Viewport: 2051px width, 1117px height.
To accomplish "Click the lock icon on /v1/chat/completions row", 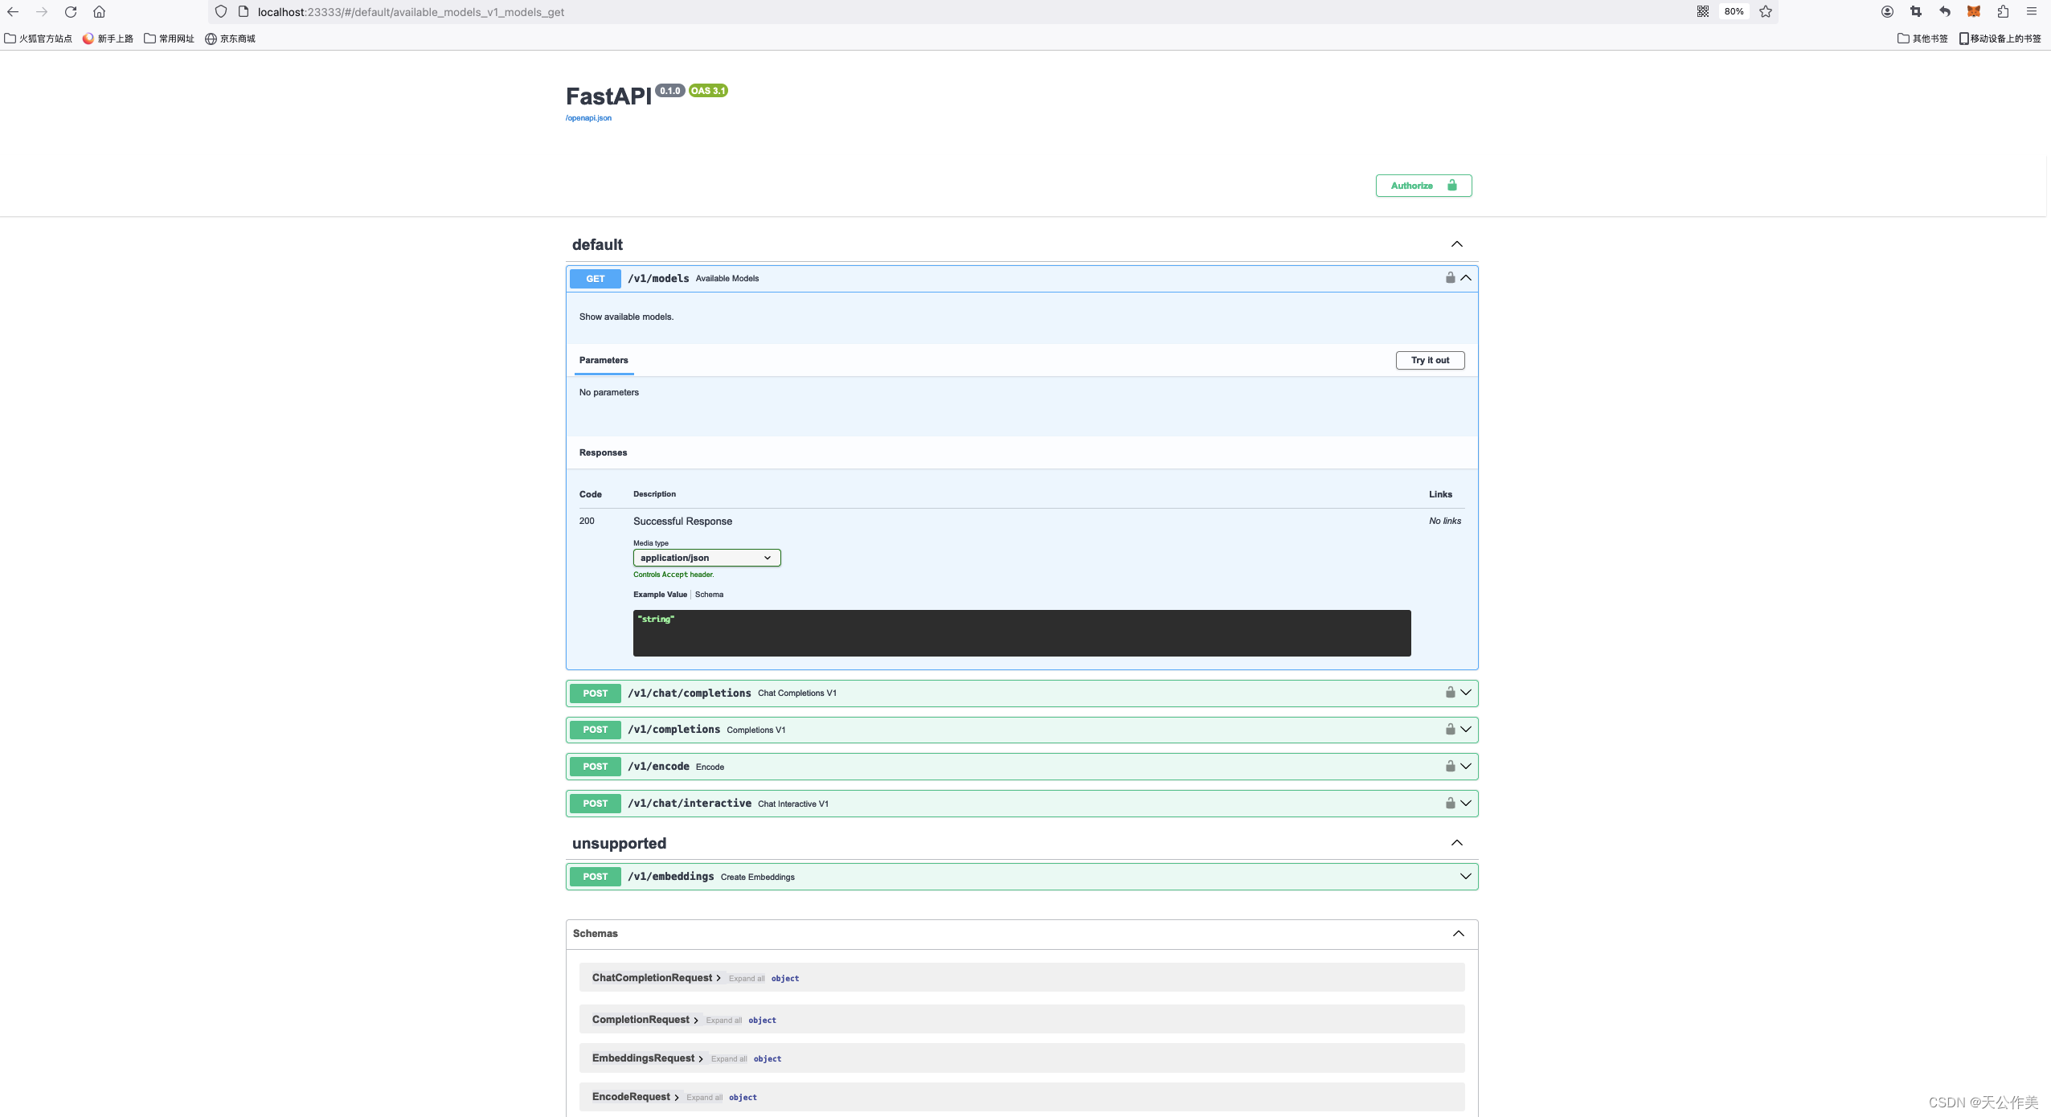I will coord(1451,692).
